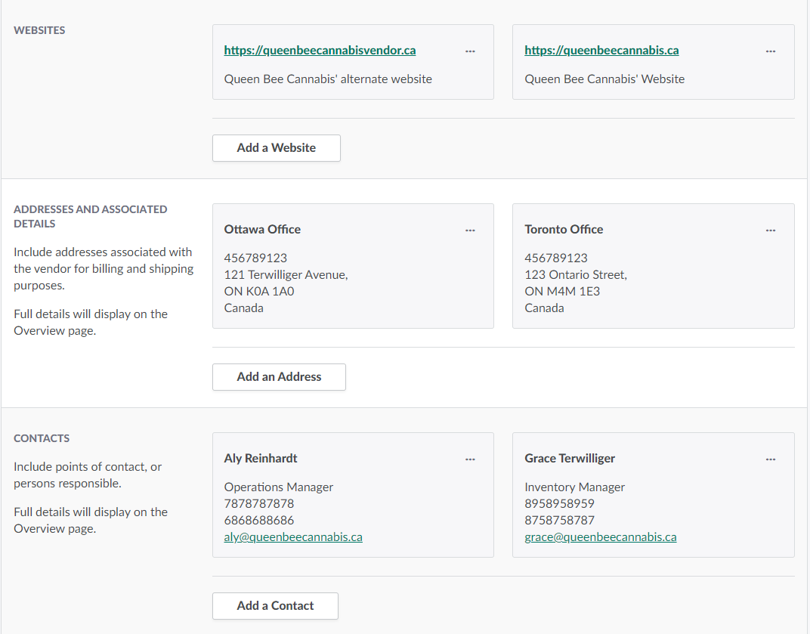Screen dimensions: 810x634
Task: Email aly@queenbeecannabis.ca via the link
Action: tap(293, 537)
